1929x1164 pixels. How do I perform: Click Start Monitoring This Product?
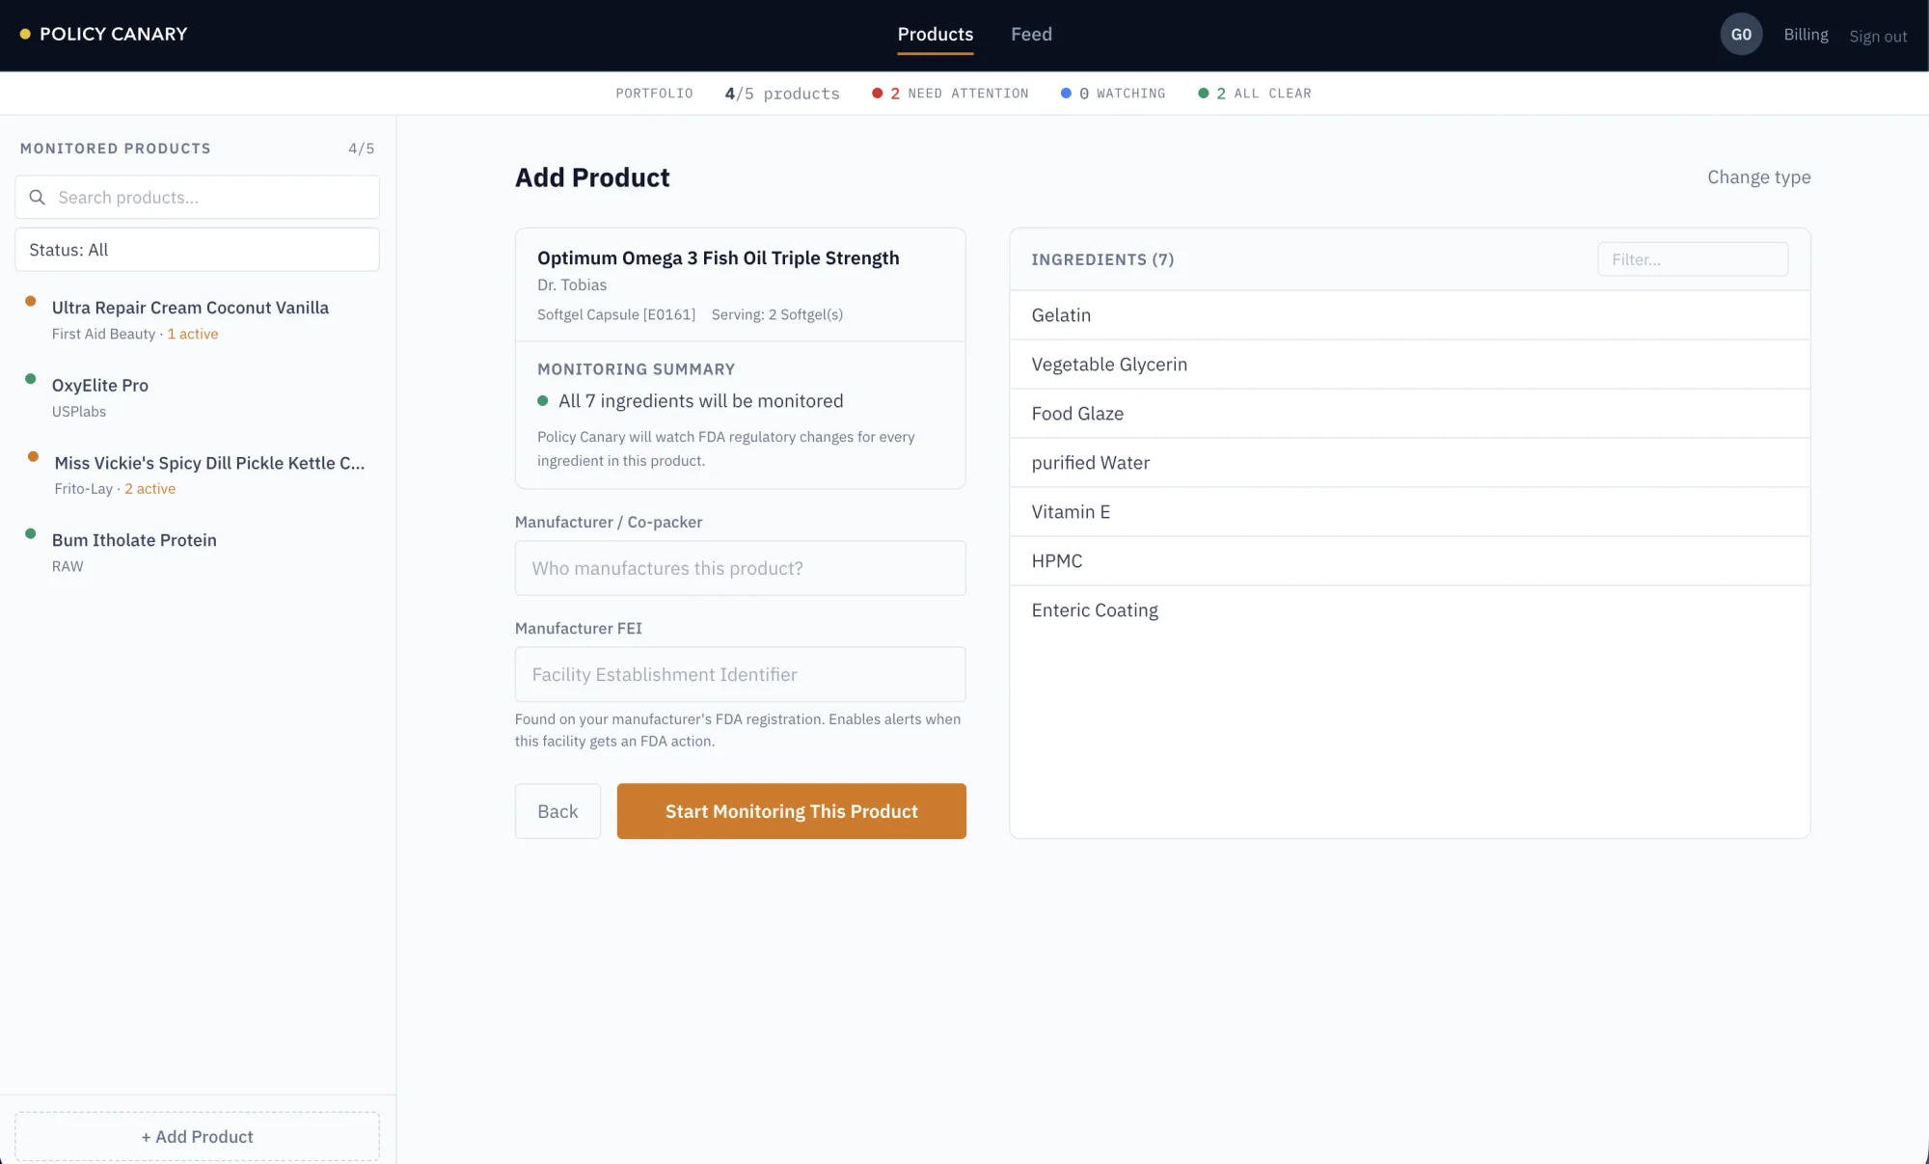[x=791, y=811]
